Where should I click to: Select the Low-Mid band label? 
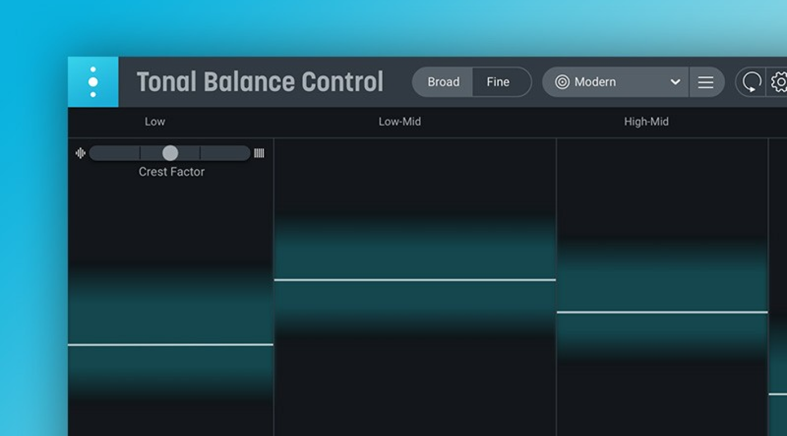coord(400,122)
